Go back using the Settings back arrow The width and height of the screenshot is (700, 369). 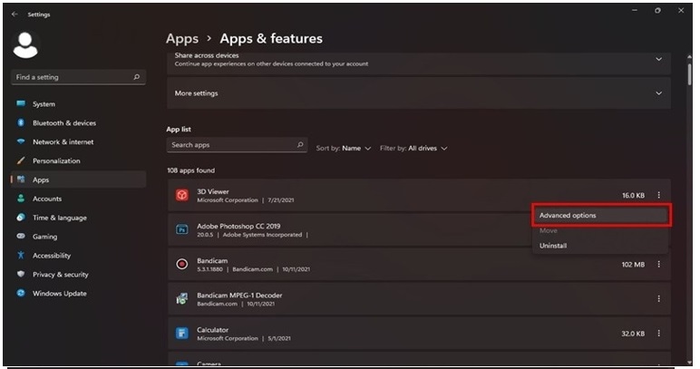[14, 15]
